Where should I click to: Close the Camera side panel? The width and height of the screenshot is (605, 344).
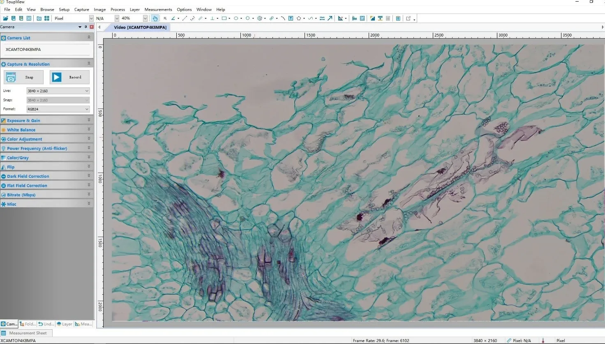(92, 27)
